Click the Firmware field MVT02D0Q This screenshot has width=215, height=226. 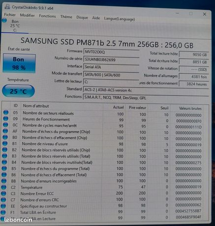click(x=111, y=52)
